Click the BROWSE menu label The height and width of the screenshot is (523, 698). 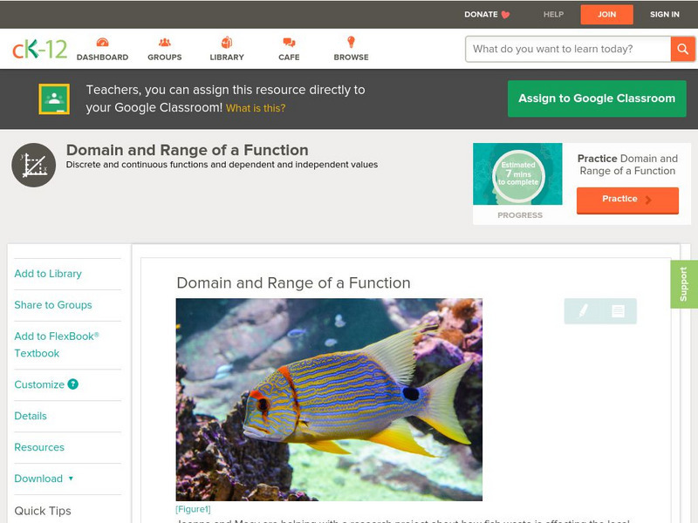click(352, 58)
